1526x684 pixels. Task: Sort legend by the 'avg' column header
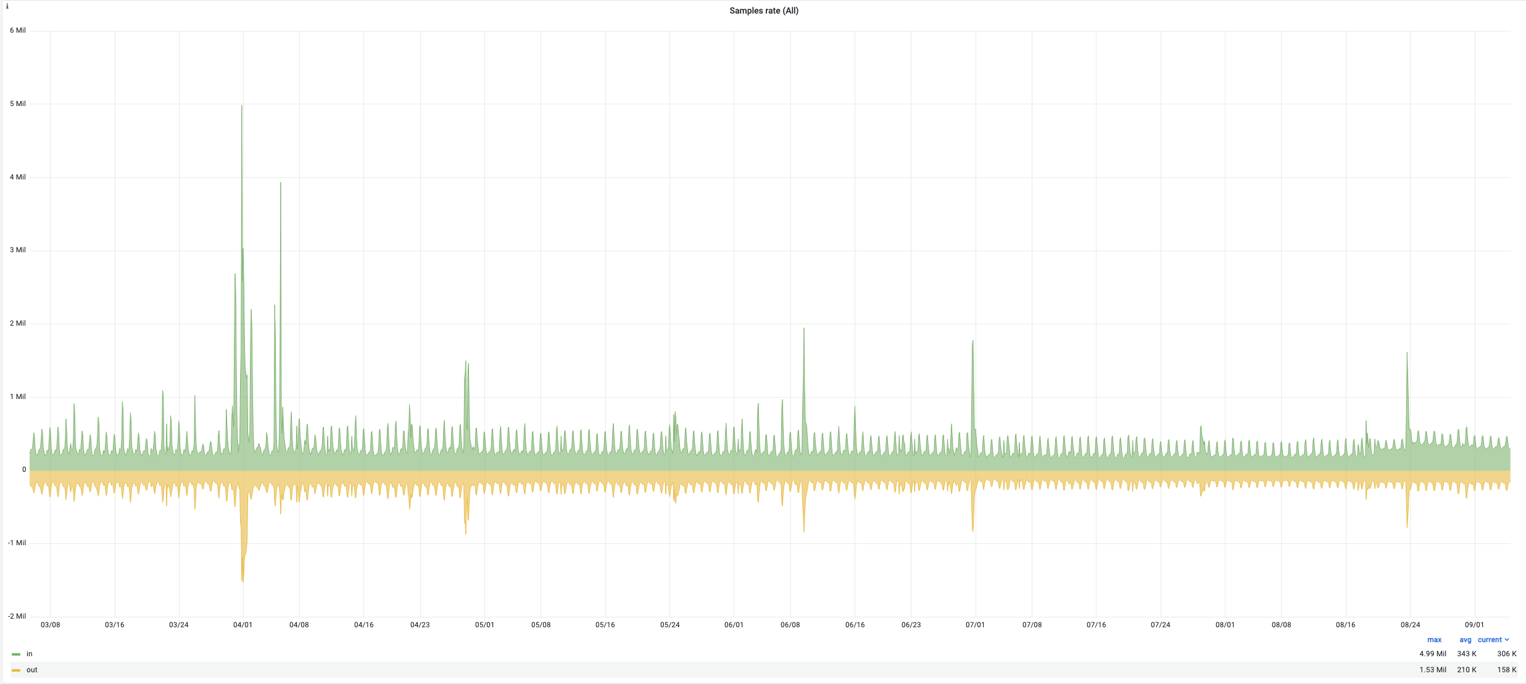point(1465,640)
